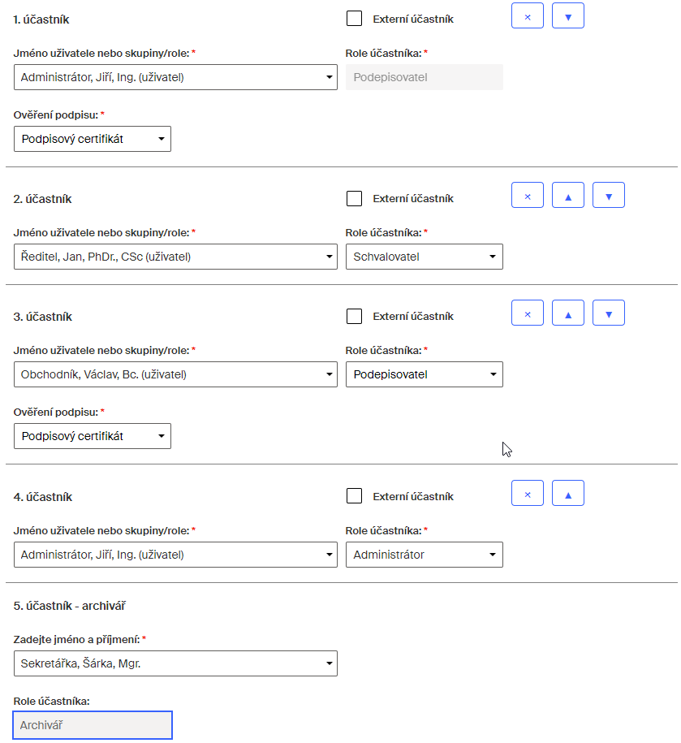Remove participant 1 with the X icon

[x=527, y=15]
